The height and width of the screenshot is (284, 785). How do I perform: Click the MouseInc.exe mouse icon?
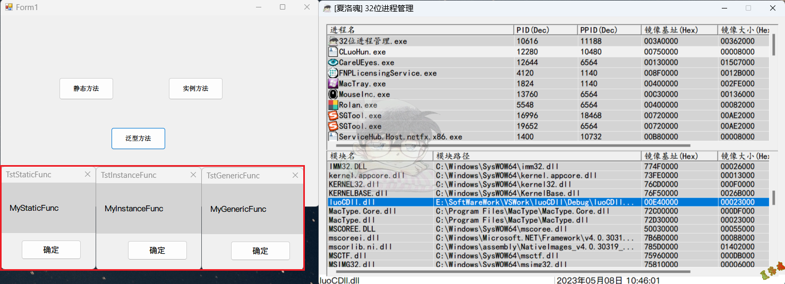[333, 94]
